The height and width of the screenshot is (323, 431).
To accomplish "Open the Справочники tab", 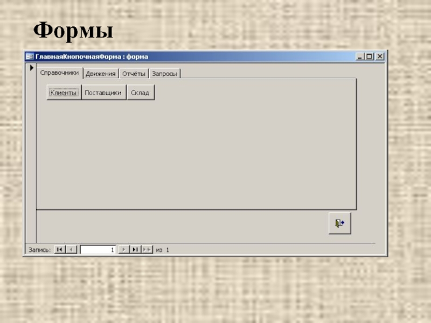I will [x=60, y=73].
